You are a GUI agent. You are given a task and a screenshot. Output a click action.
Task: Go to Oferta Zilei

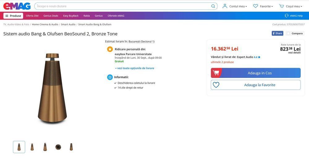[x=32, y=16]
